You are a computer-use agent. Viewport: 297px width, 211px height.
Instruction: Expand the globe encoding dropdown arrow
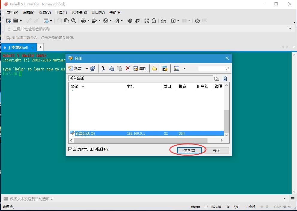pyautogui.click(x=110, y=21)
